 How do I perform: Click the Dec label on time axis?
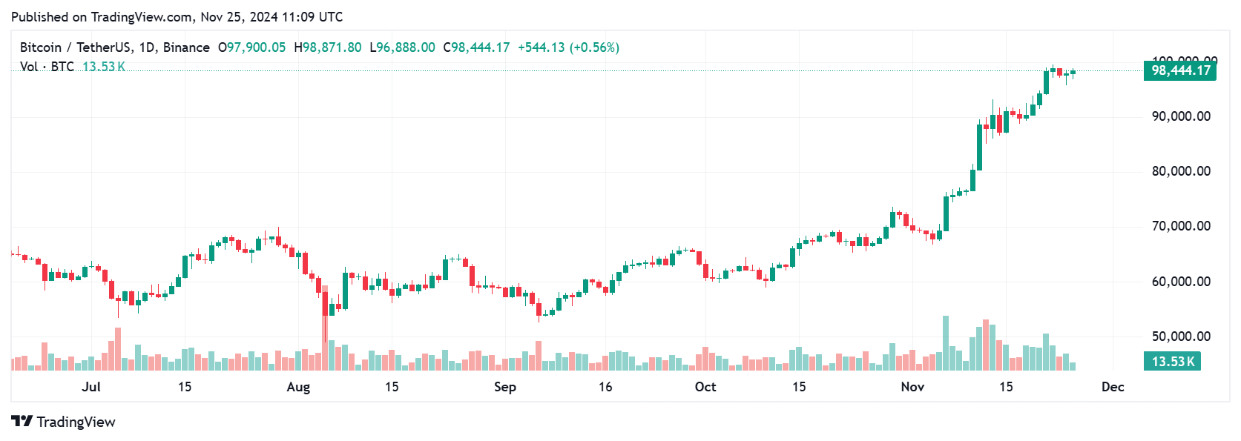1113,387
